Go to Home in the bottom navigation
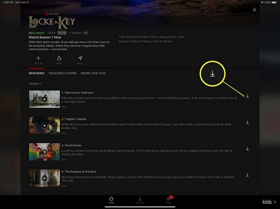This screenshot has width=280, height=209. tap(111, 200)
